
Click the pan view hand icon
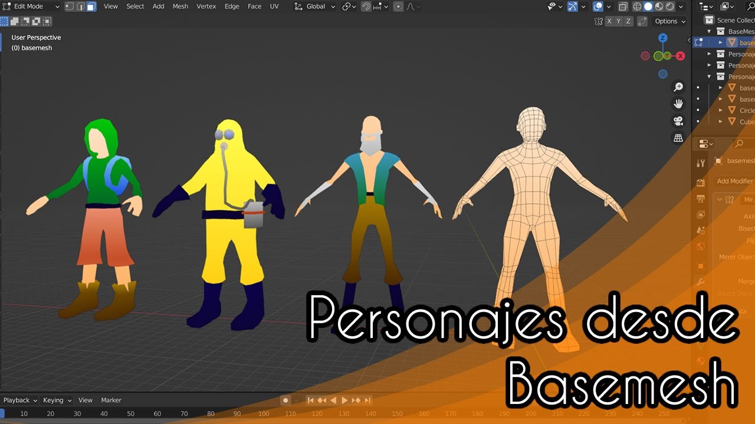point(678,104)
